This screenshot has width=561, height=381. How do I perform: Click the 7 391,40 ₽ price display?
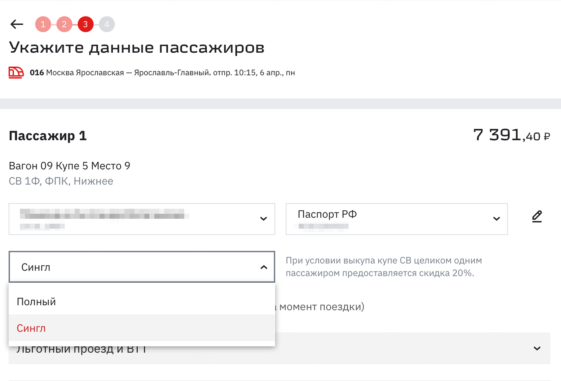(512, 135)
